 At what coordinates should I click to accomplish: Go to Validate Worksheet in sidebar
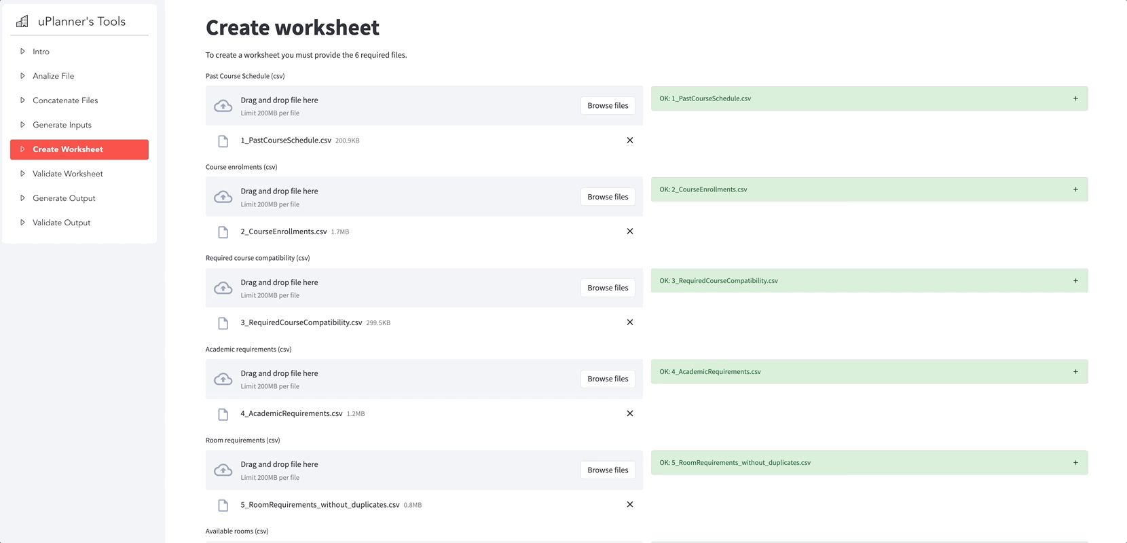[68, 174]
